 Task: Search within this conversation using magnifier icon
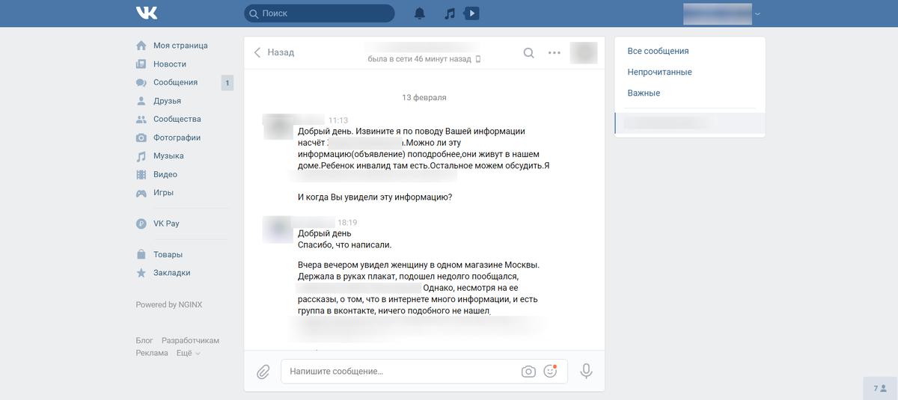point(528,52)
